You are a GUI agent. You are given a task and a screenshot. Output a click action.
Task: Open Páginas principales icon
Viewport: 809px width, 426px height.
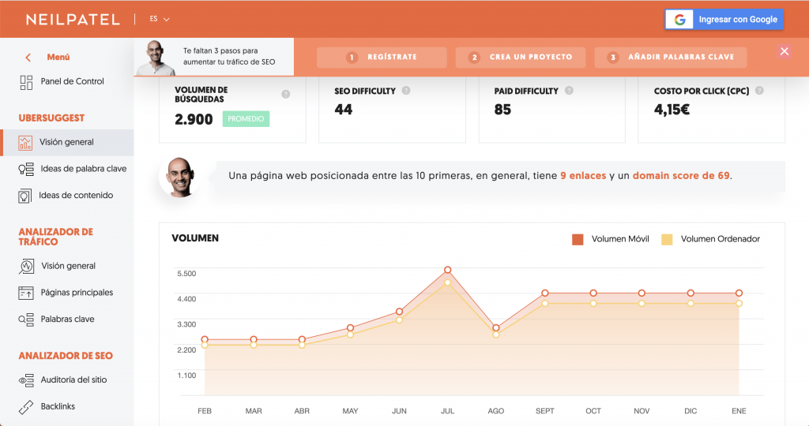point(26,293)
